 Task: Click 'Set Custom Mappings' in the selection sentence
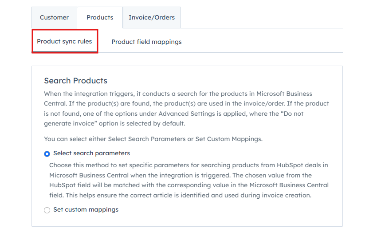pyautogui.click(x=228, y=139)
